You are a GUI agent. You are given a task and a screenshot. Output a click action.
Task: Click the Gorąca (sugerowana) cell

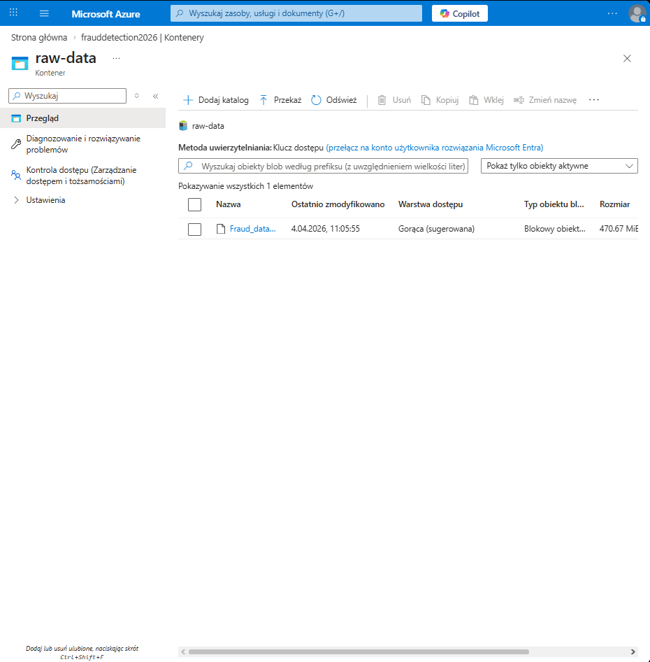[436, 229]
